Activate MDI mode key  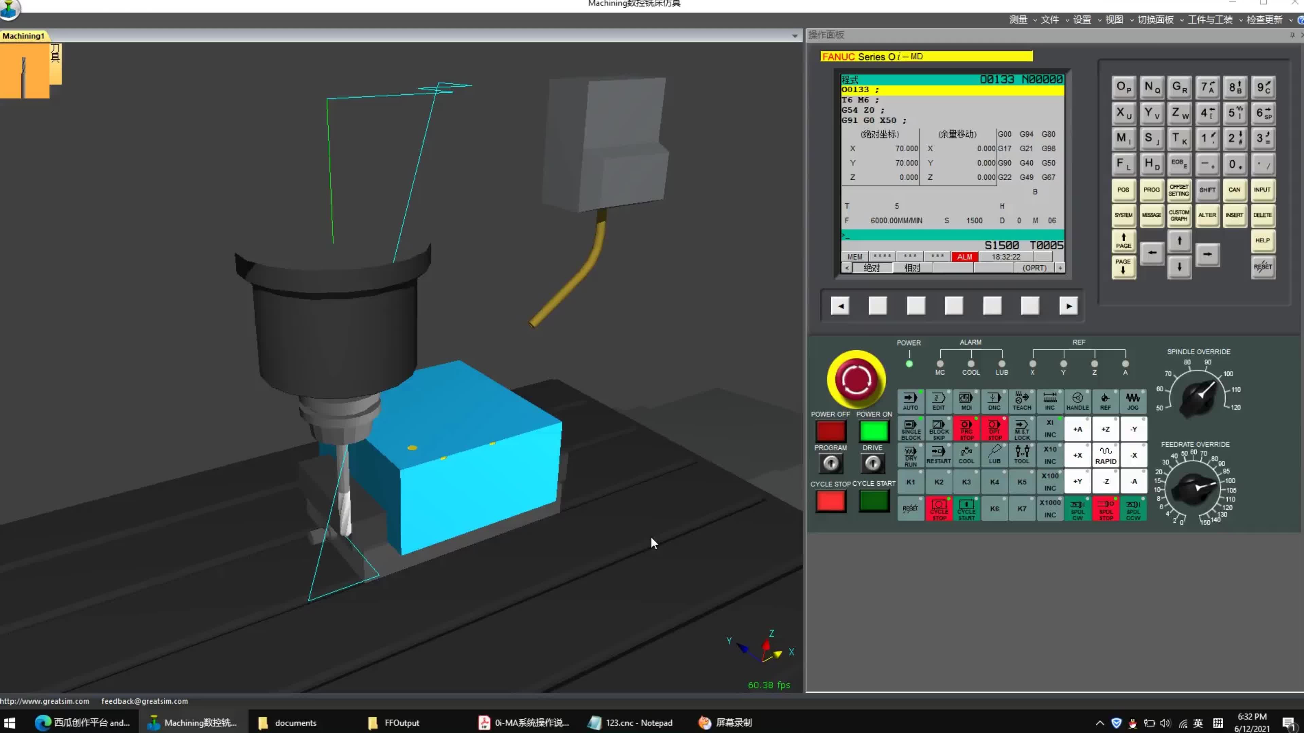966,401
